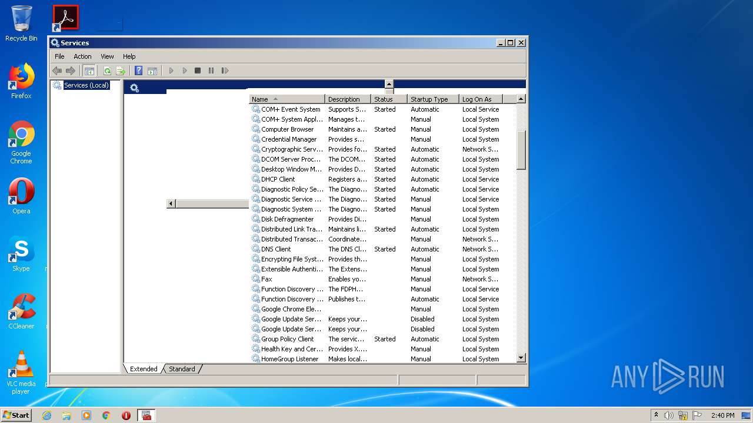Open Opera desktop shortcut

21,196
